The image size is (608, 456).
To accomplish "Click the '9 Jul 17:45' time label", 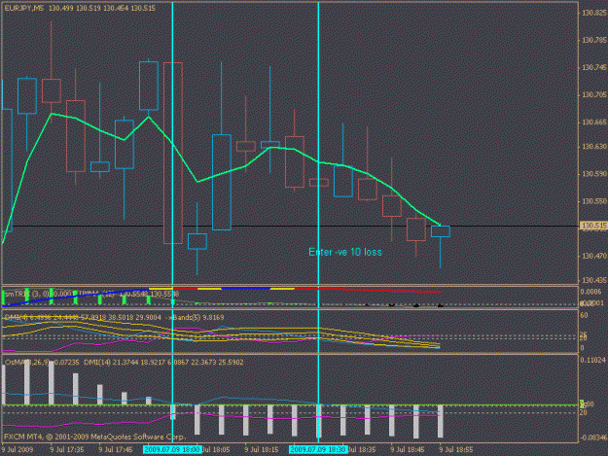I will pyautogui.click(x=115, y=450).
